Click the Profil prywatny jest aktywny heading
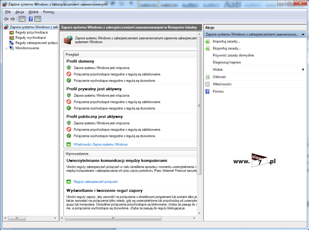The height and width of the screenshot is (230, 309). pyautogui.click(x=94, y=89)
